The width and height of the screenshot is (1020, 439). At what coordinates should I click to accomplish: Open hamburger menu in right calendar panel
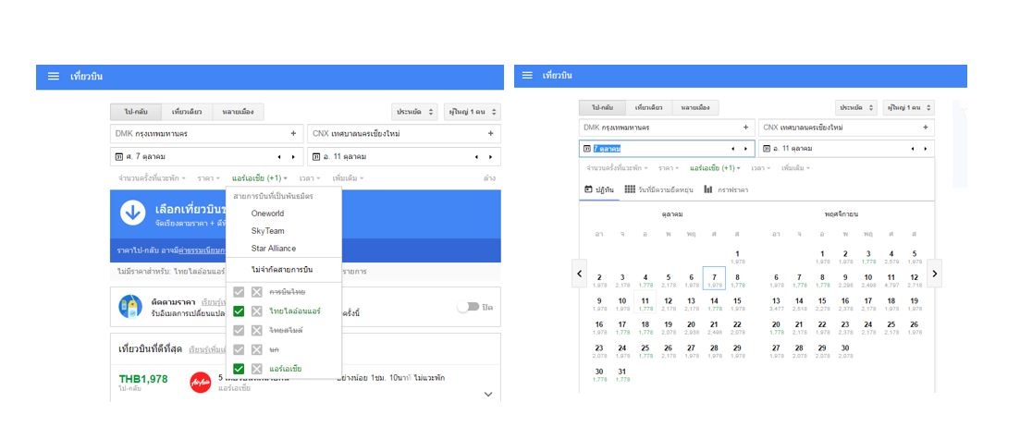[527, 75]
